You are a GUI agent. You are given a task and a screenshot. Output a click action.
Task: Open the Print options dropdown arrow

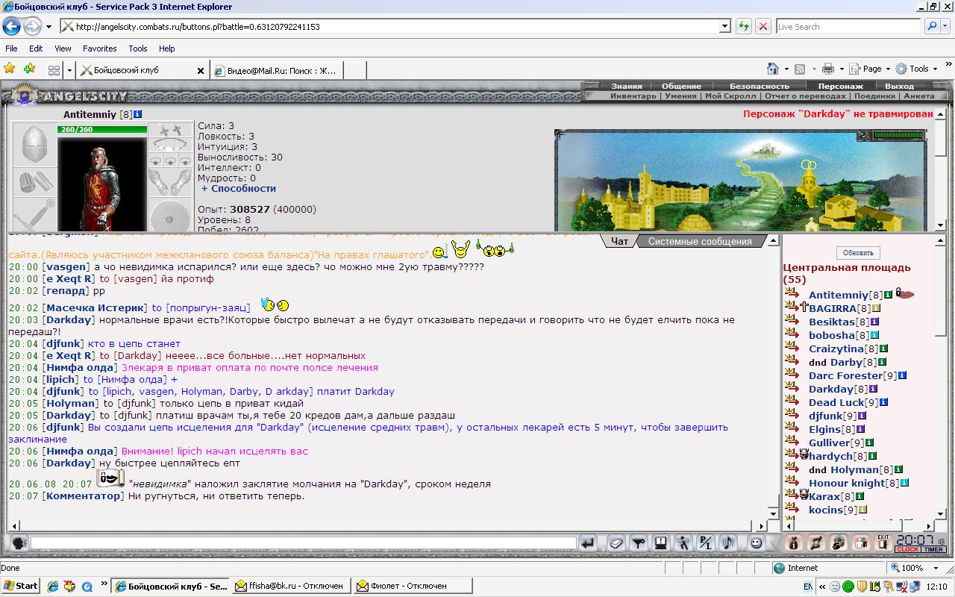842,69
